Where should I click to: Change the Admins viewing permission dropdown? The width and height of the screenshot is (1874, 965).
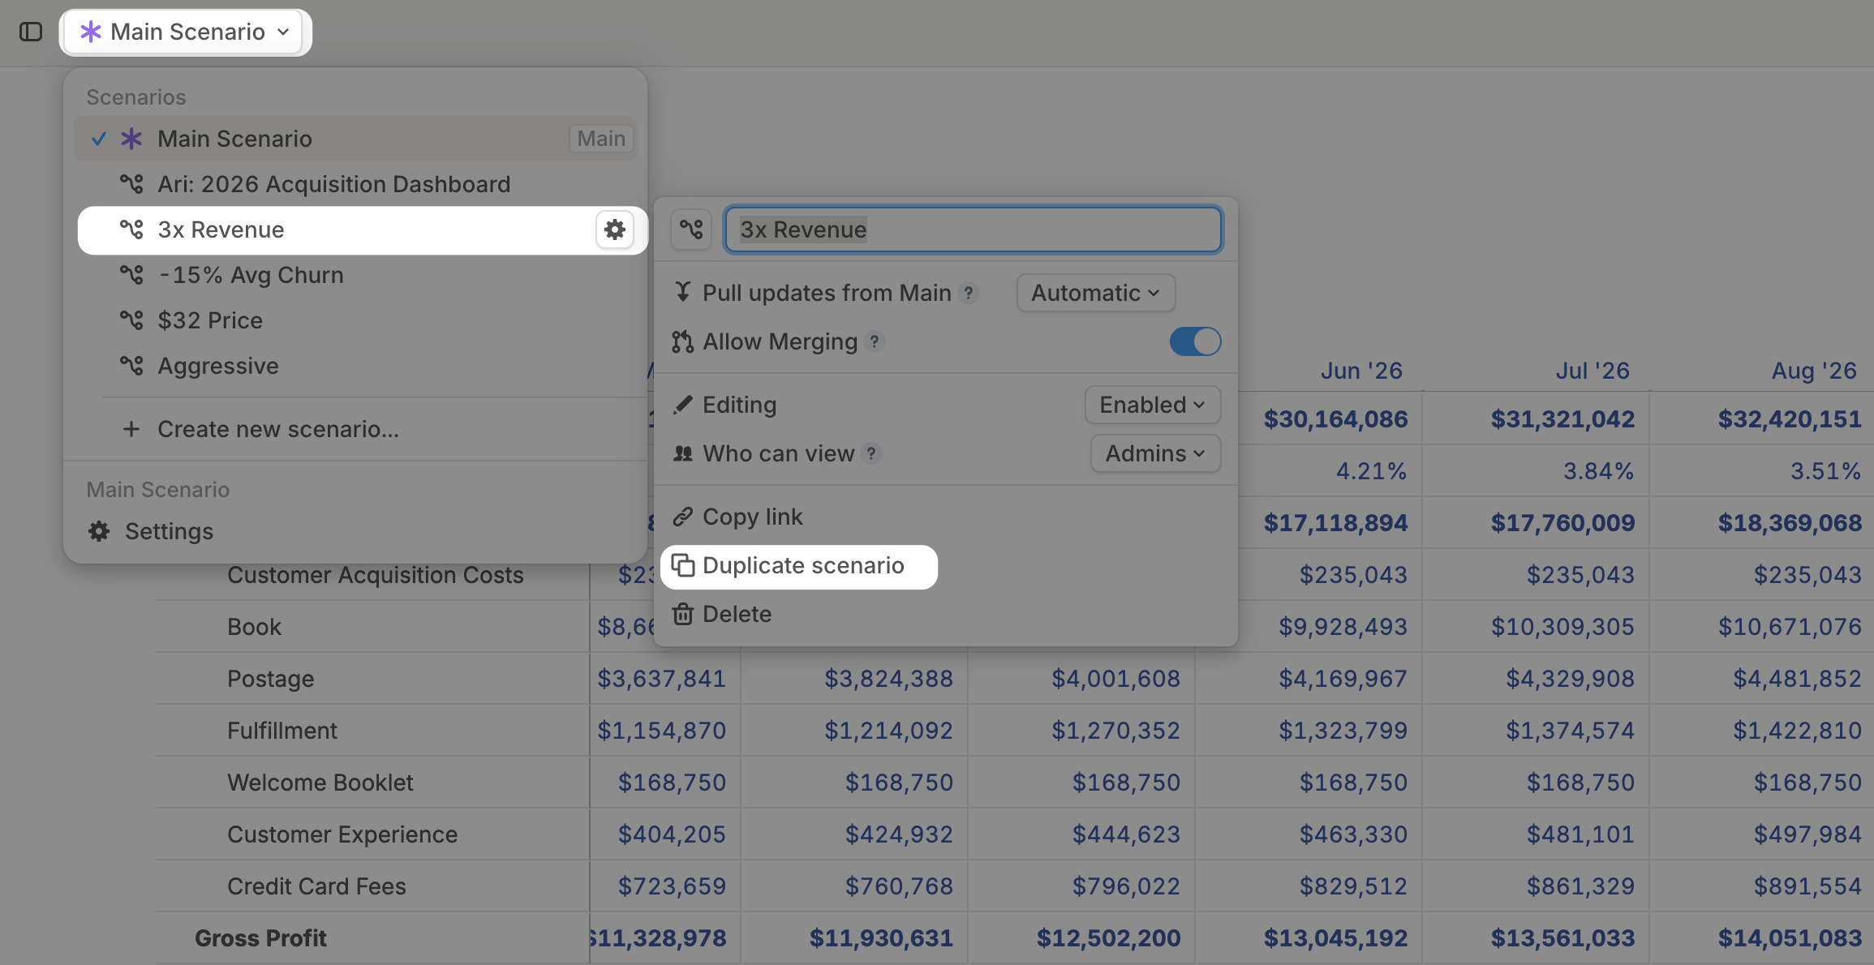pos(1154,453)
